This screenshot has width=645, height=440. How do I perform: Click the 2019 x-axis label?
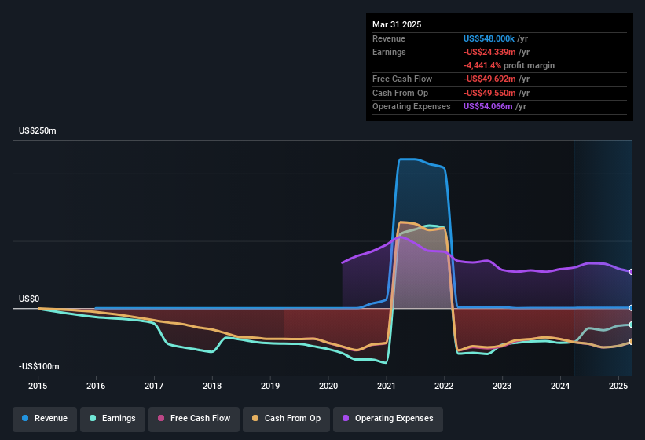point(270,386)
